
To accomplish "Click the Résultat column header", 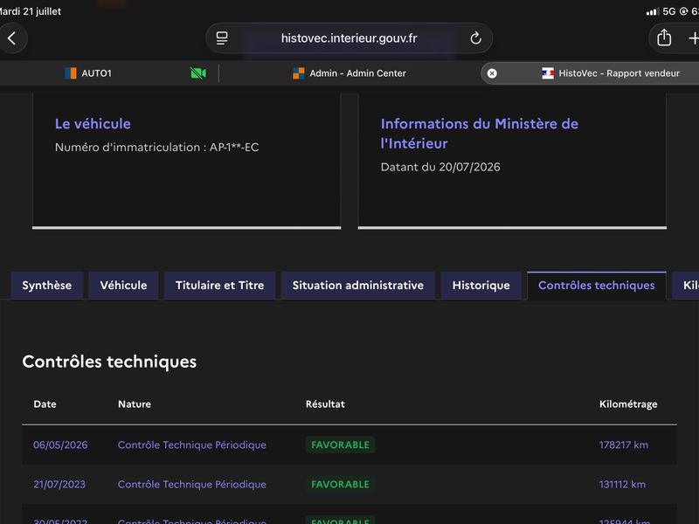I will pyautogui.click(x=325, y=404).
